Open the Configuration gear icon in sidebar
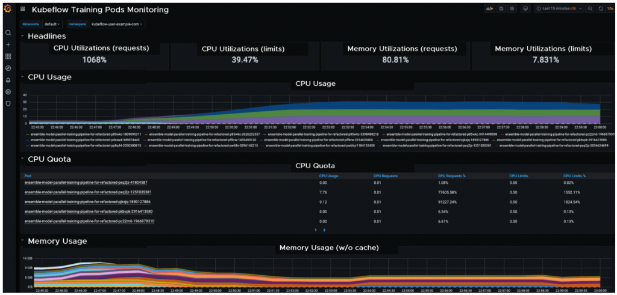The height and width of the screenshot is (295, 617). tap(8, 92)
